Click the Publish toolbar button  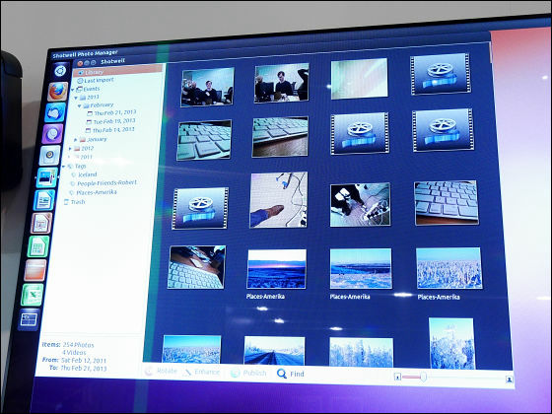[x=248, y=373]
